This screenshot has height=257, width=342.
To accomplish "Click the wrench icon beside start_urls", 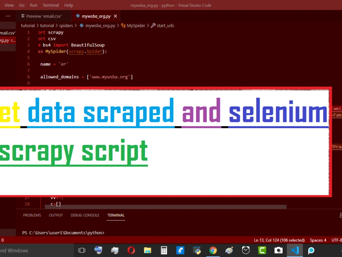I will (x=153, y=25).
